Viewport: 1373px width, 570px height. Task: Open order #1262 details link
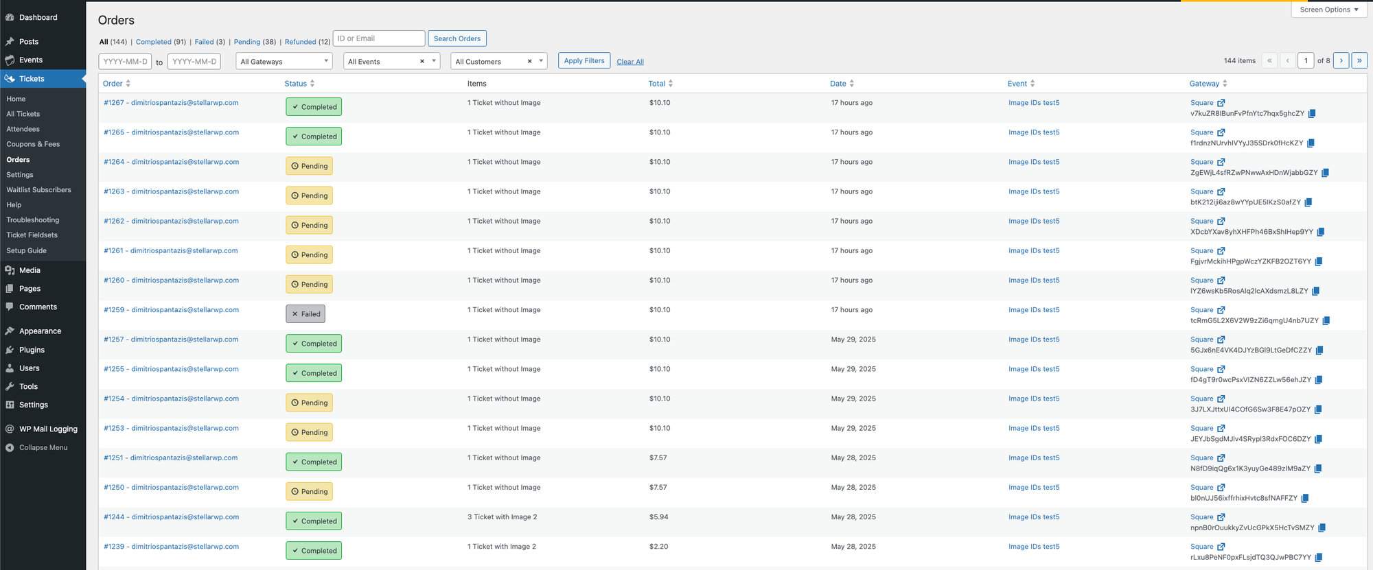point(171,222)
